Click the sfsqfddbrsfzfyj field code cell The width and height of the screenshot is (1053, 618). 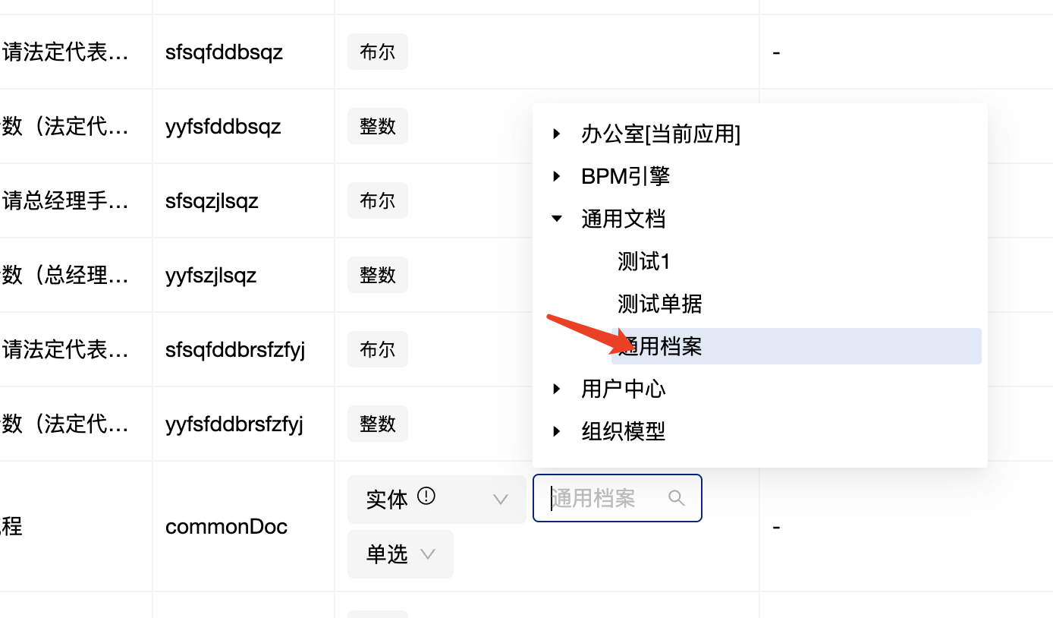click(235, 350)
